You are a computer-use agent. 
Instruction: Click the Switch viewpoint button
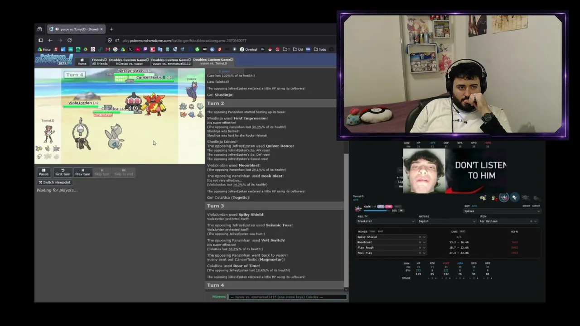coord(54,182)
